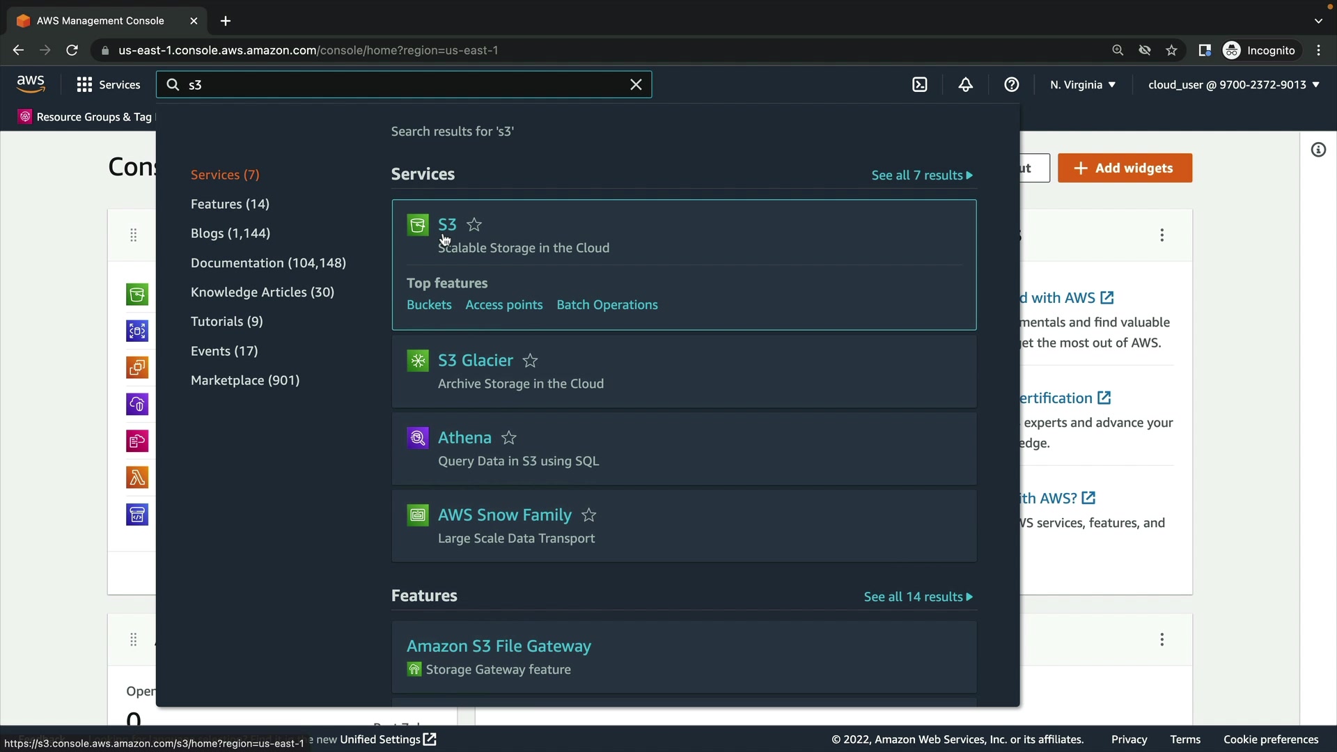Click the Athena service icon
Image resolution: width=1337 pixels, height=752 pixels.
coord(418,438)
